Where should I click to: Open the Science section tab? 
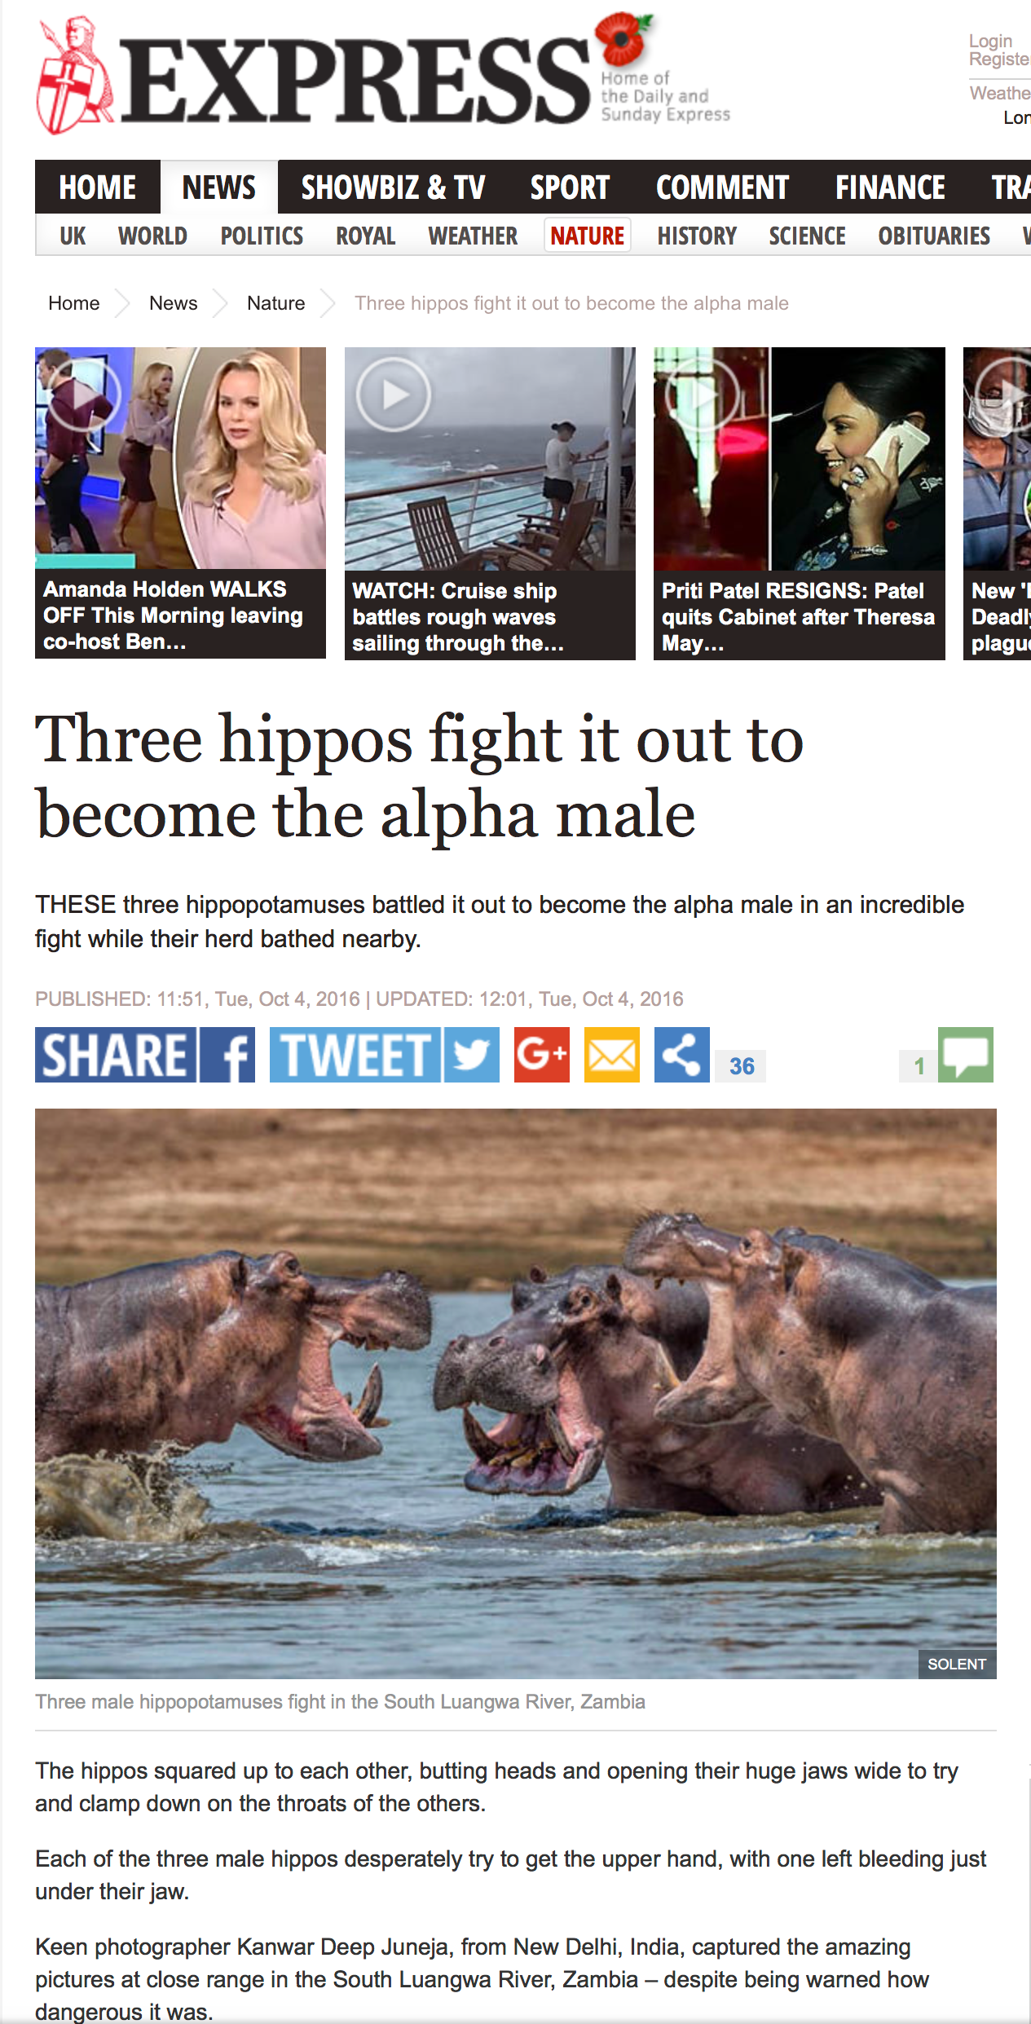tap(807, 236)
